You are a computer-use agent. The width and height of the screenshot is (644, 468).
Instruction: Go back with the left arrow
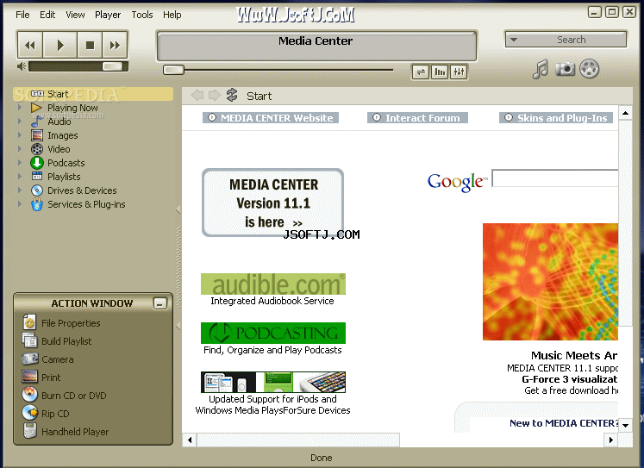[197, 96]
